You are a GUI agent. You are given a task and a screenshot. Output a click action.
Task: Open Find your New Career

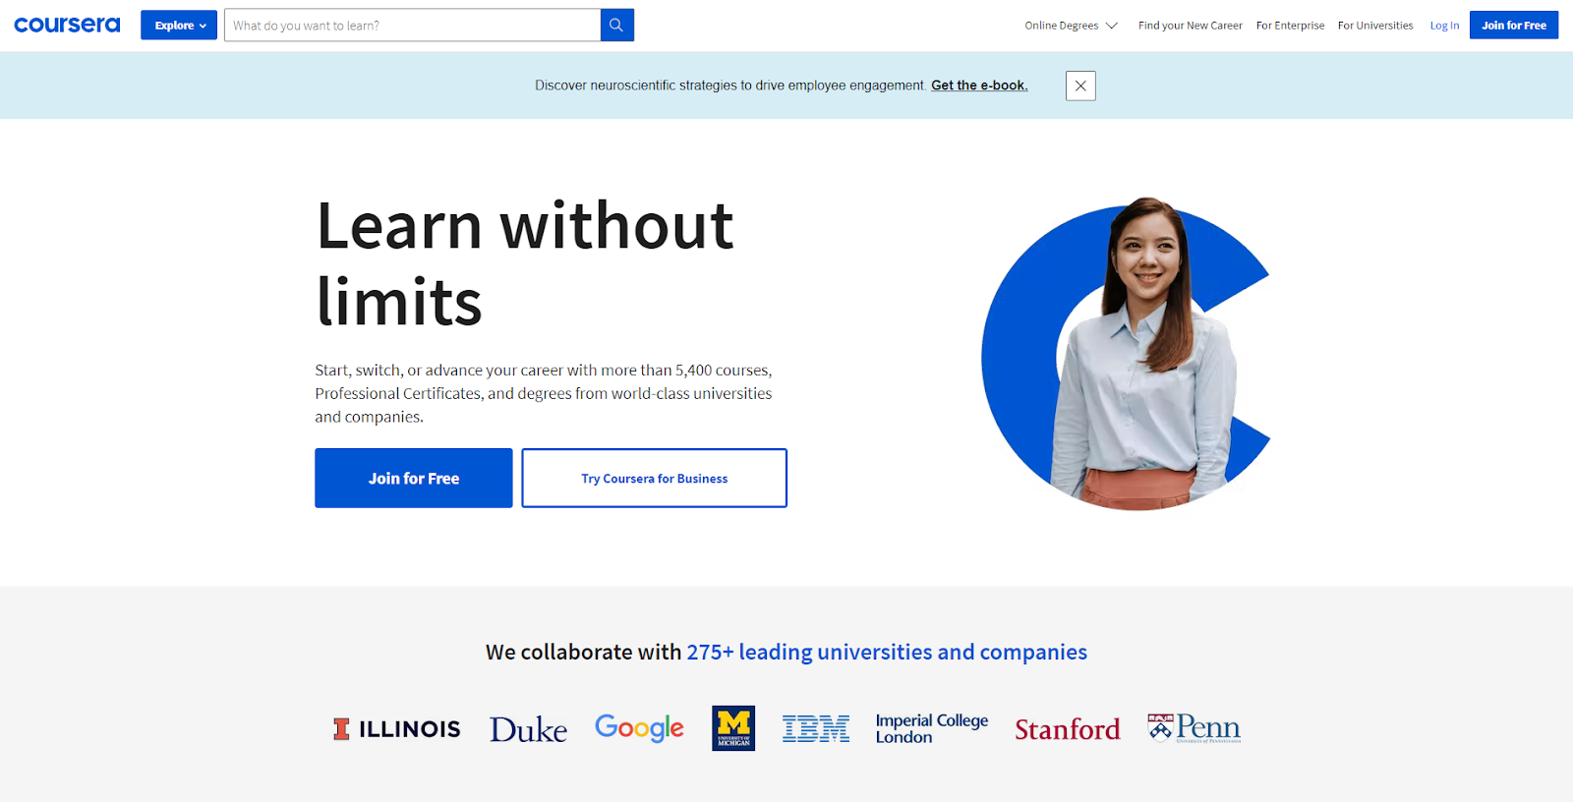(1191, 26)
